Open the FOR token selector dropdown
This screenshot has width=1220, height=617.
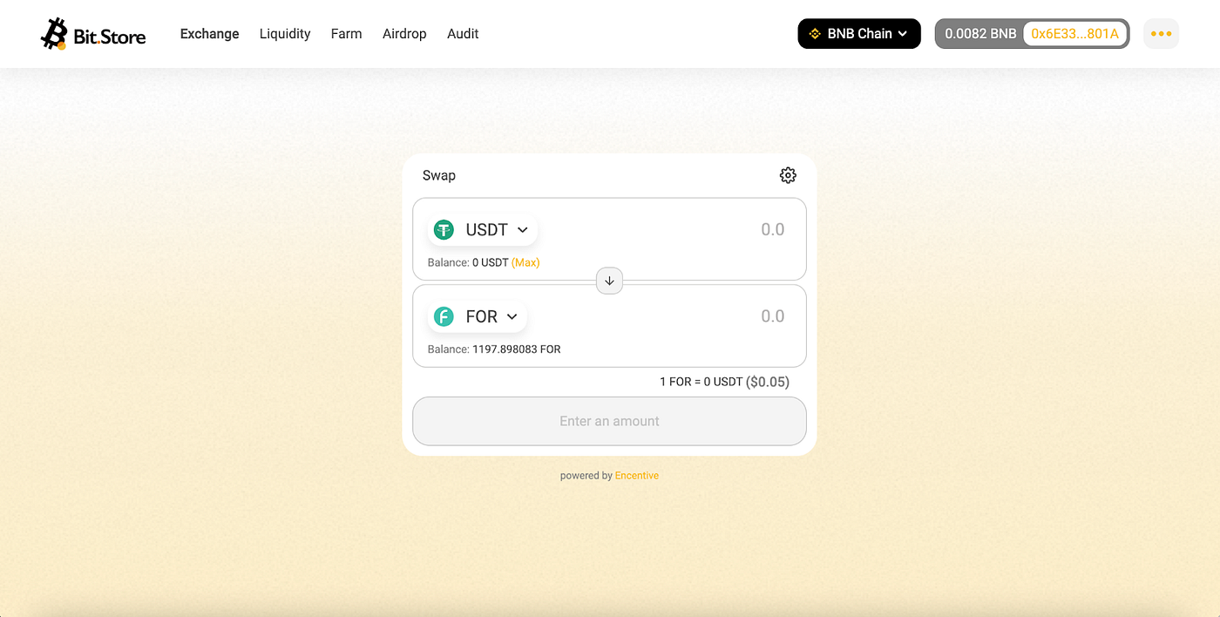[x=478, y=316]
